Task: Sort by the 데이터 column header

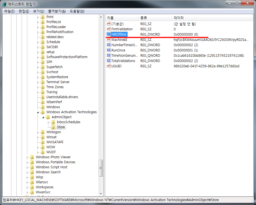Action: [212, 18]
